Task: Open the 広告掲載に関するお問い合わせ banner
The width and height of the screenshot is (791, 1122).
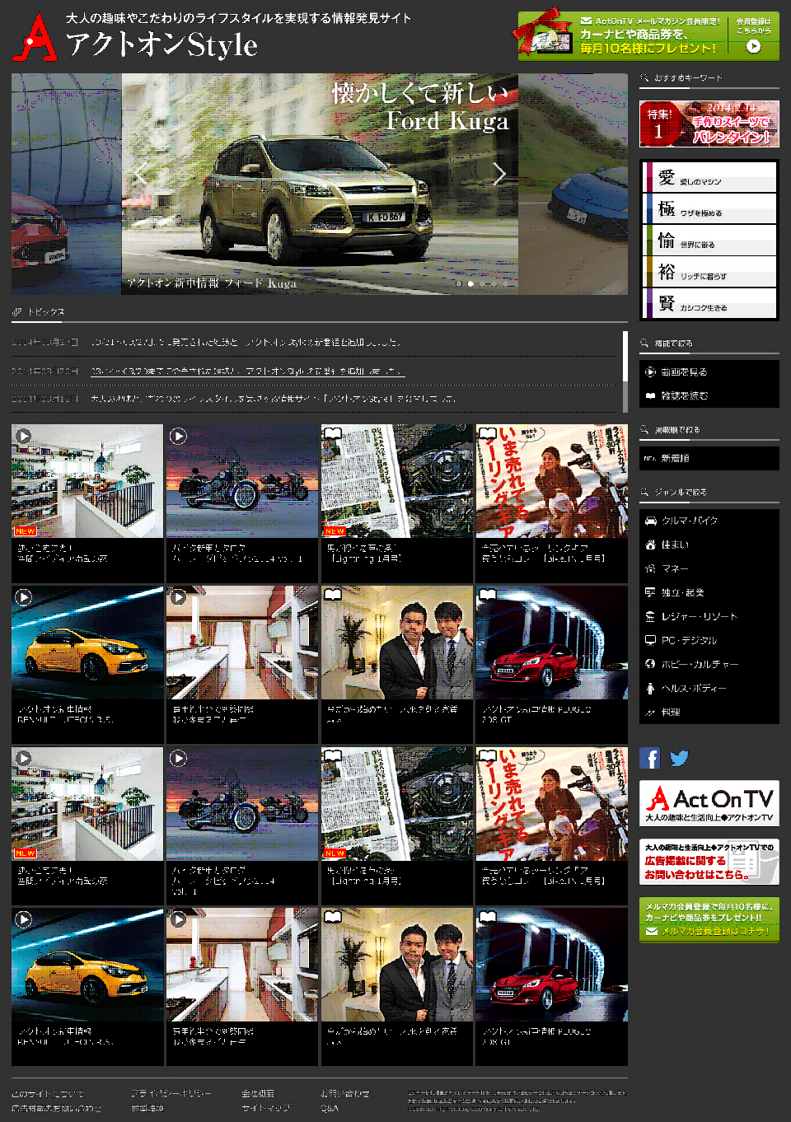Action: click(709, 862)
